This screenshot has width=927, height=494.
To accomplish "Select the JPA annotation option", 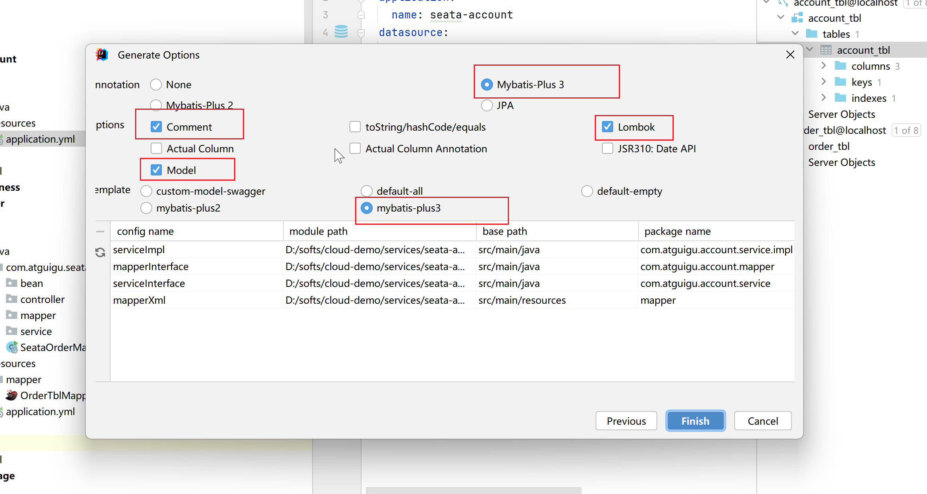I will pyautogui.click(x=487, y=105).
